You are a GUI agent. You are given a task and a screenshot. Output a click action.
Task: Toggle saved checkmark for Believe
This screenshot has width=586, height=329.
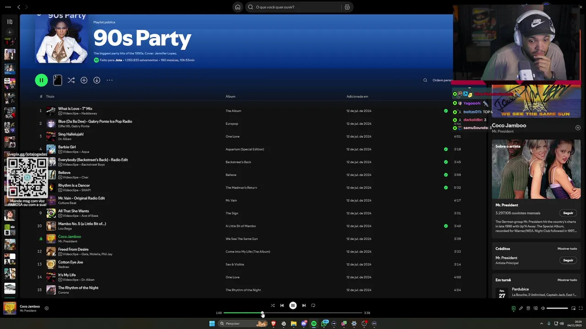446,175
